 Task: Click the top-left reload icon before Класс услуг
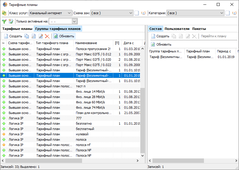click(x=4, y=13)
